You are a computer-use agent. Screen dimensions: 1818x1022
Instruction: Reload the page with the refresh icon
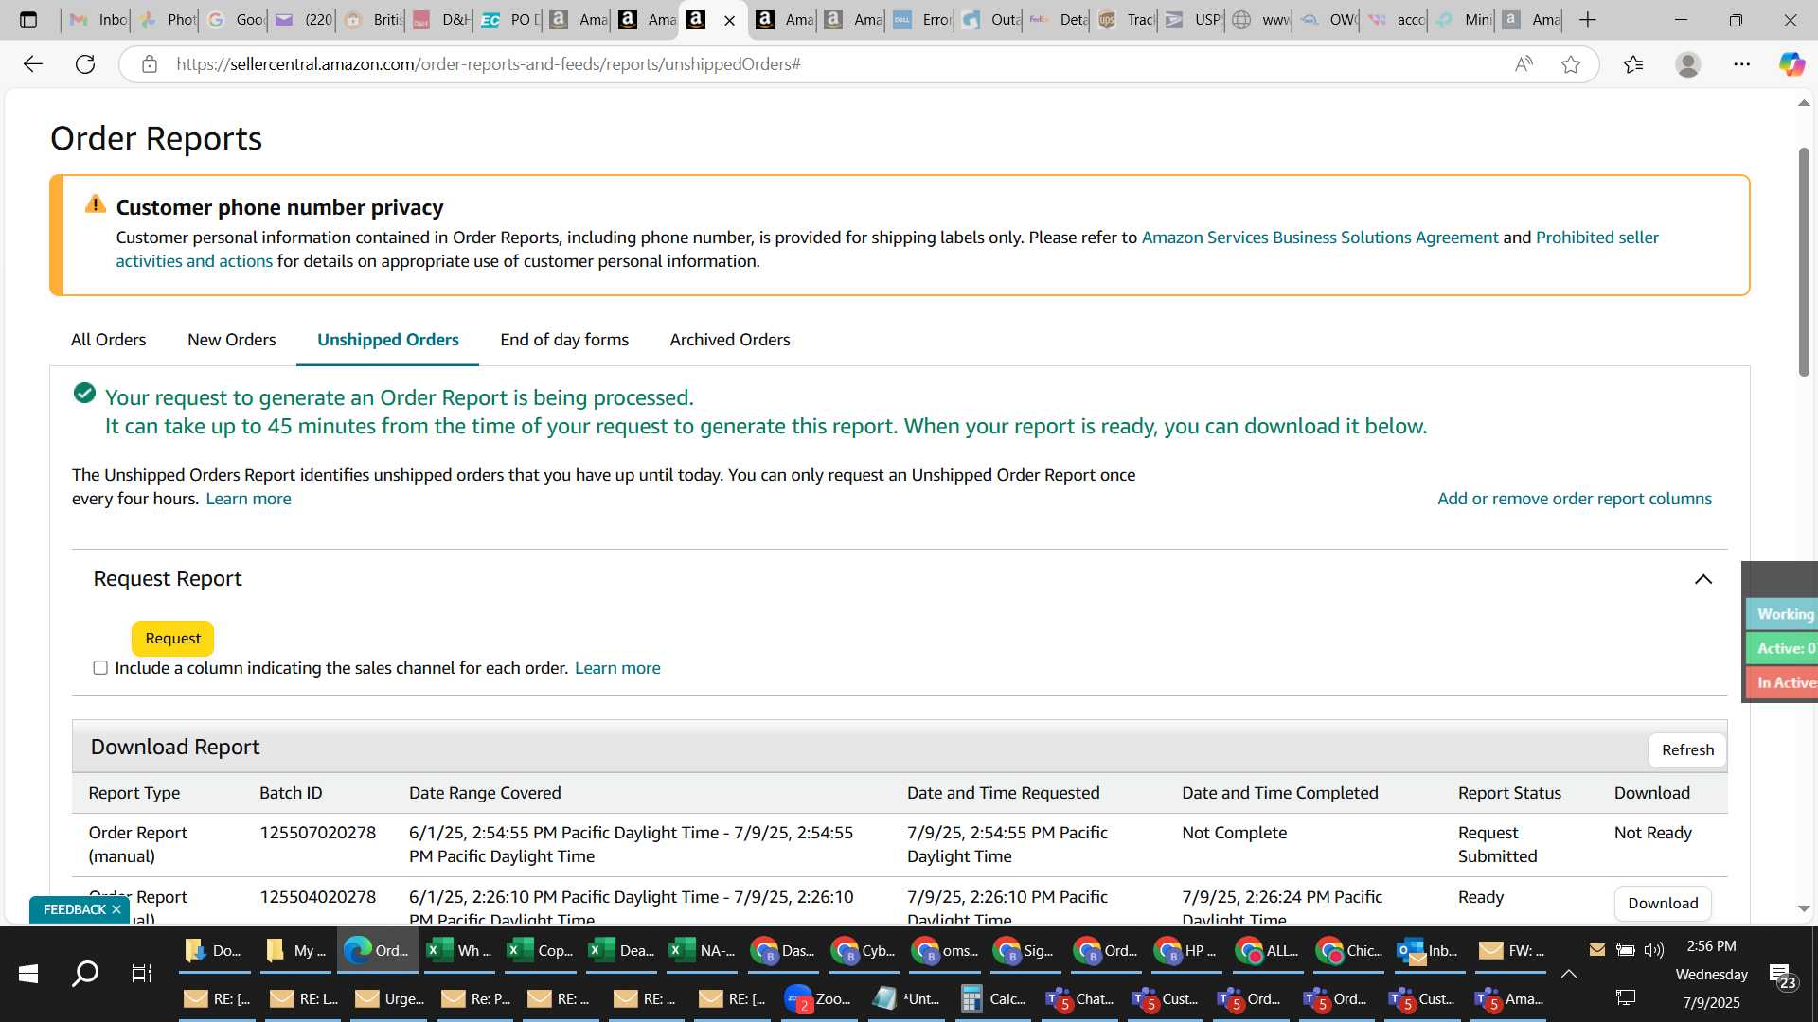[85, 64]
